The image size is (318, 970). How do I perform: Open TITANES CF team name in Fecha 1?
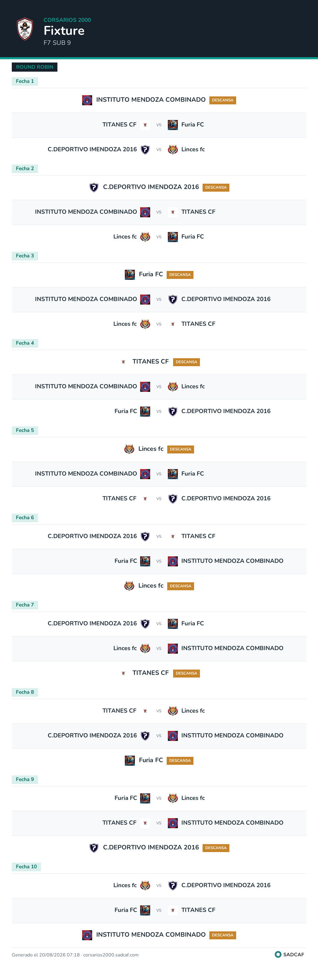click(120, 125)
